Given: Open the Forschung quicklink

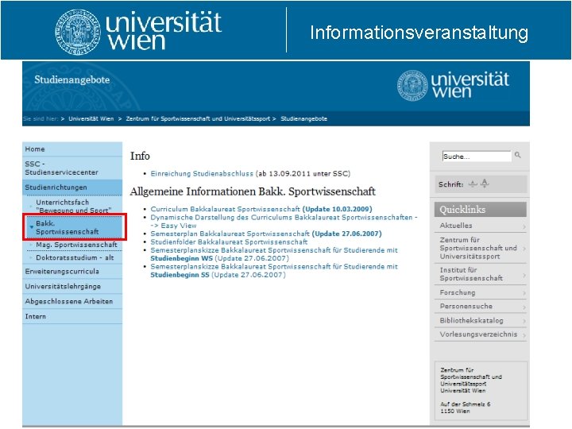Looking at the screenshot, I should tap(481, 292).
